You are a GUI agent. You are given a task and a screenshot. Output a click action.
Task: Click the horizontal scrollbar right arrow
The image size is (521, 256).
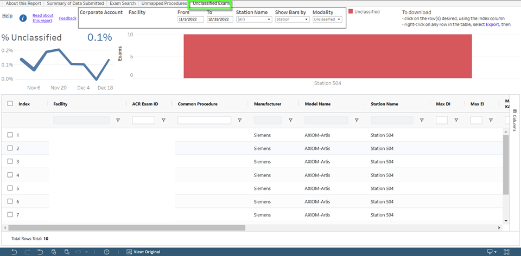tap(499, 228)
